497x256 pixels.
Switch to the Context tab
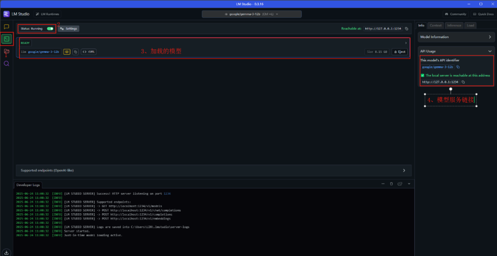tap(436, 25)
